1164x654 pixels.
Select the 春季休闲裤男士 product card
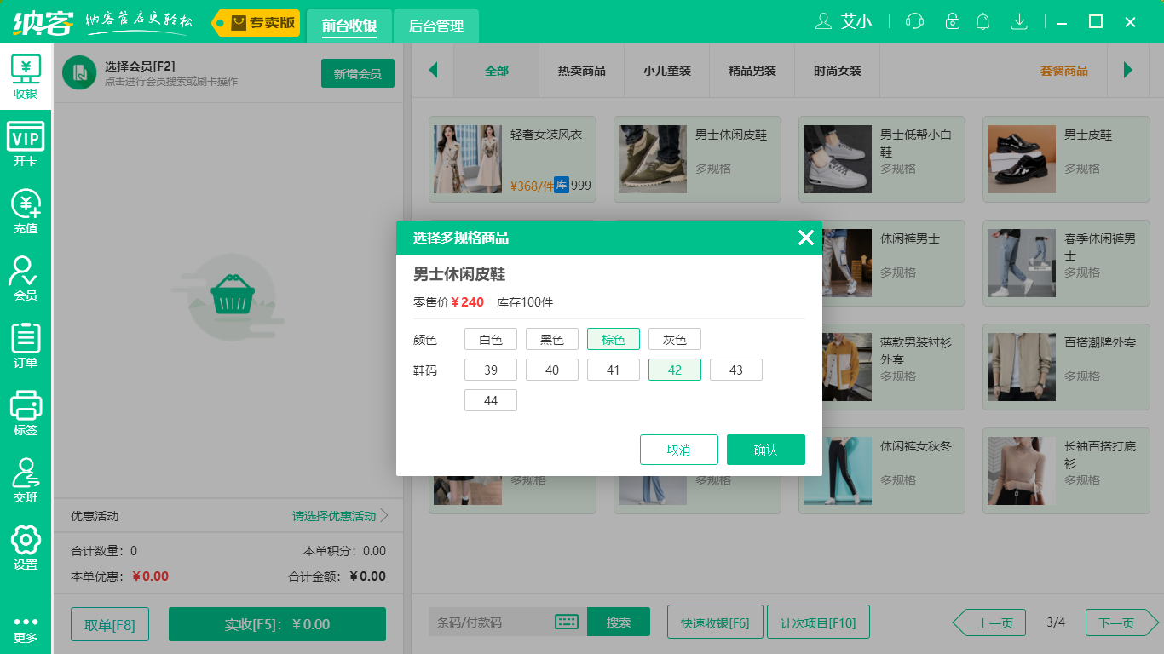1066,263
